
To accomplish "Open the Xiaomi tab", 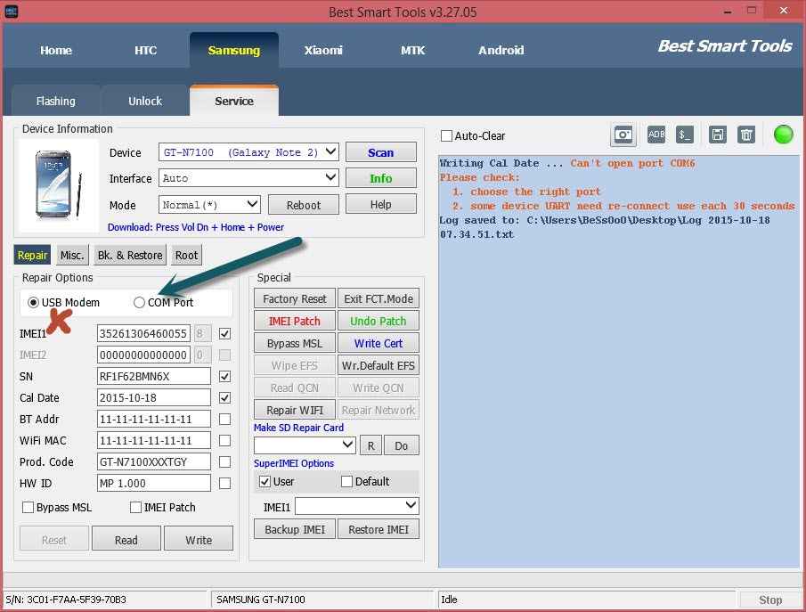I will (323, 51).
